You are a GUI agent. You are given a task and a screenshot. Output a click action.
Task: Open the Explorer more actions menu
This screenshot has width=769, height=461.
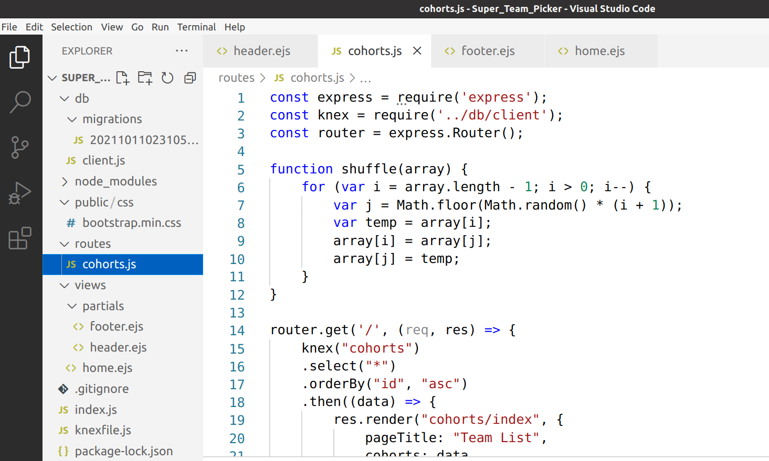(x=182, y=50)
